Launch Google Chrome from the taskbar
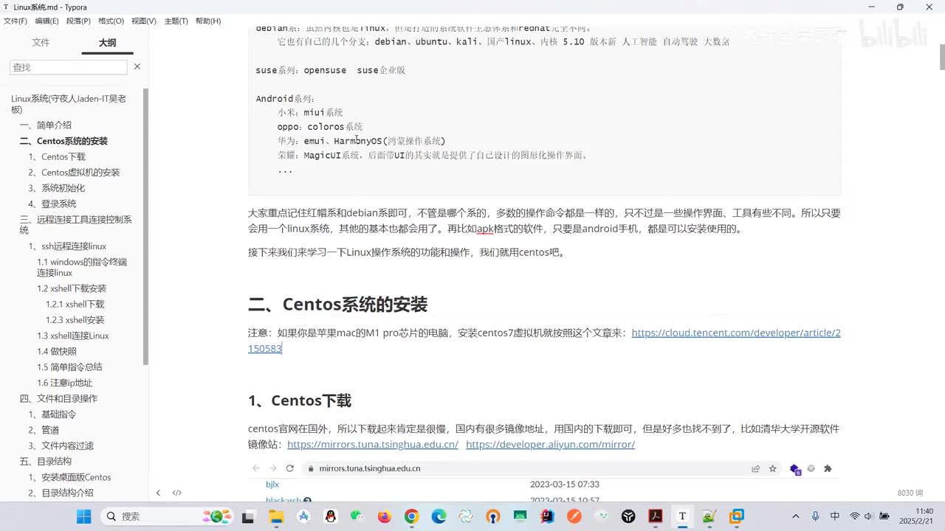 point(412,516)
